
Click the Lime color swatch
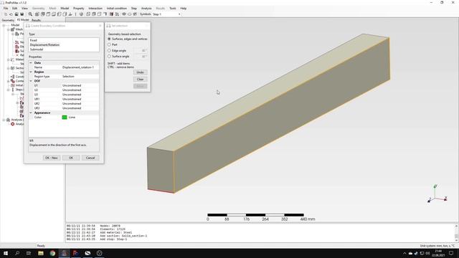pos(65,118)
